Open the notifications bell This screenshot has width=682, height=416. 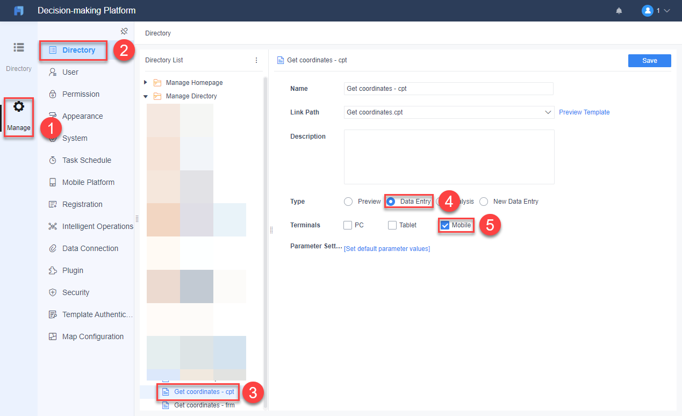pos(619,11)
